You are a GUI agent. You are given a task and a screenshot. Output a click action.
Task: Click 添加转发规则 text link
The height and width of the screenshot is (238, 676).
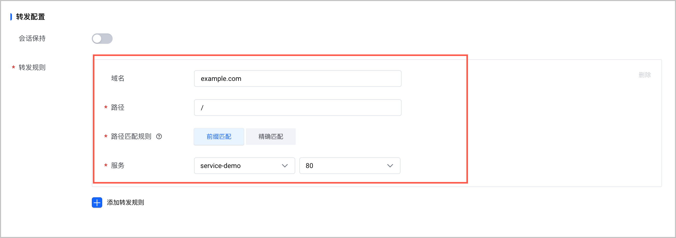pos(126,202)
